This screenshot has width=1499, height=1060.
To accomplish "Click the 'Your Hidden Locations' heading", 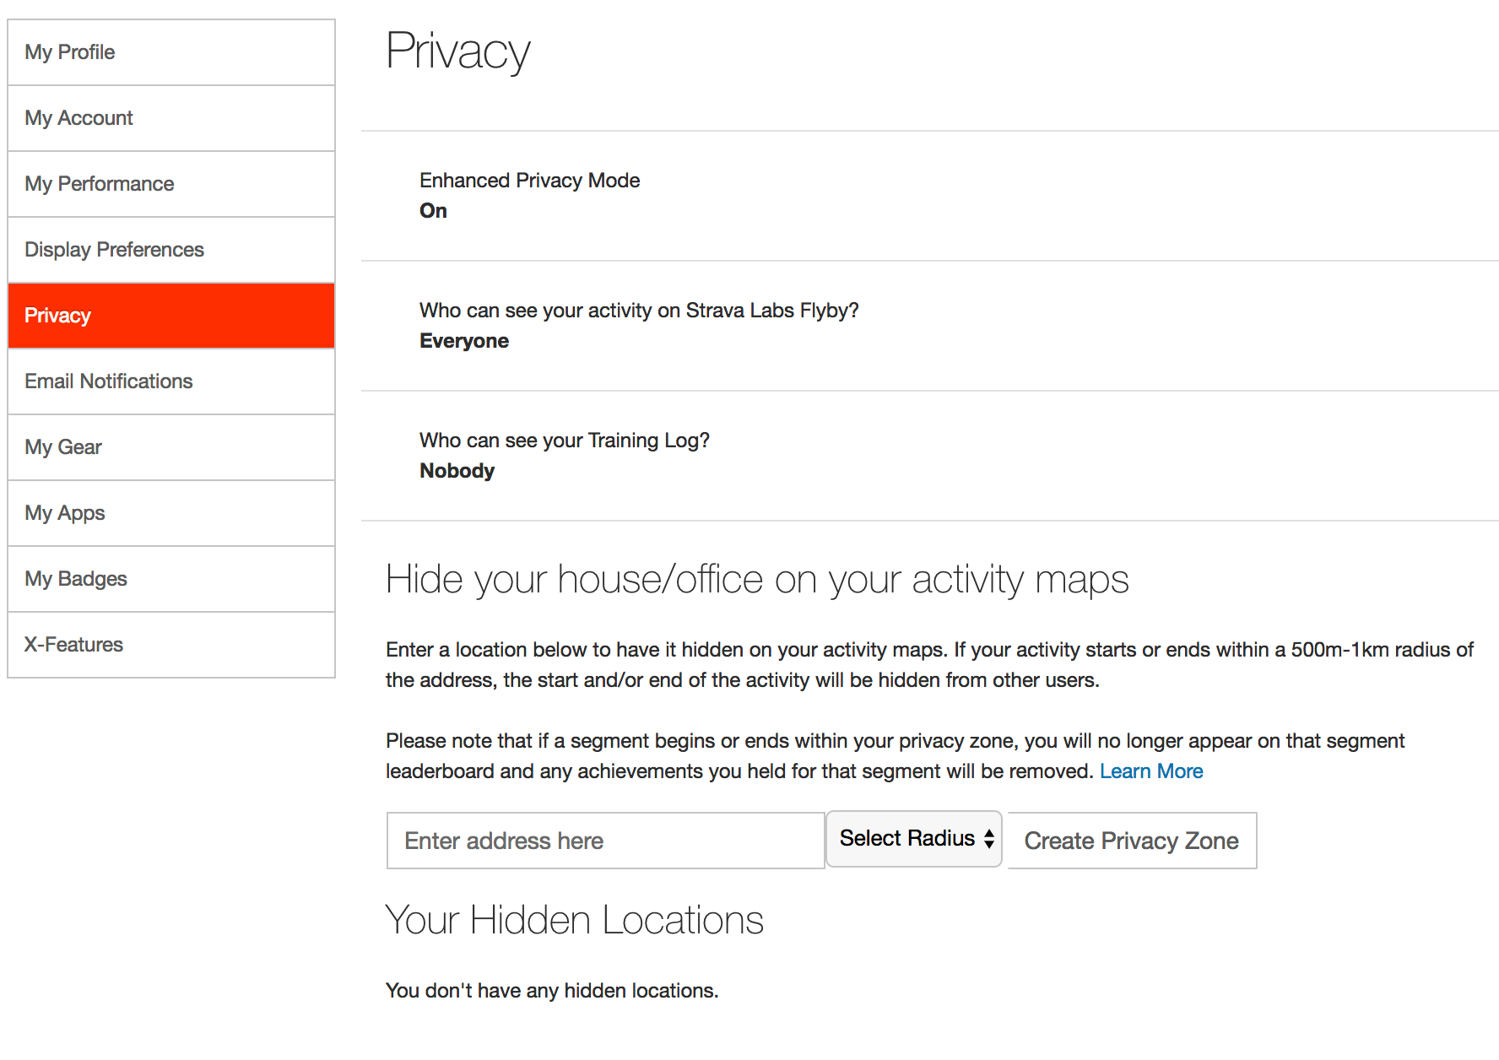I will 575,920.
